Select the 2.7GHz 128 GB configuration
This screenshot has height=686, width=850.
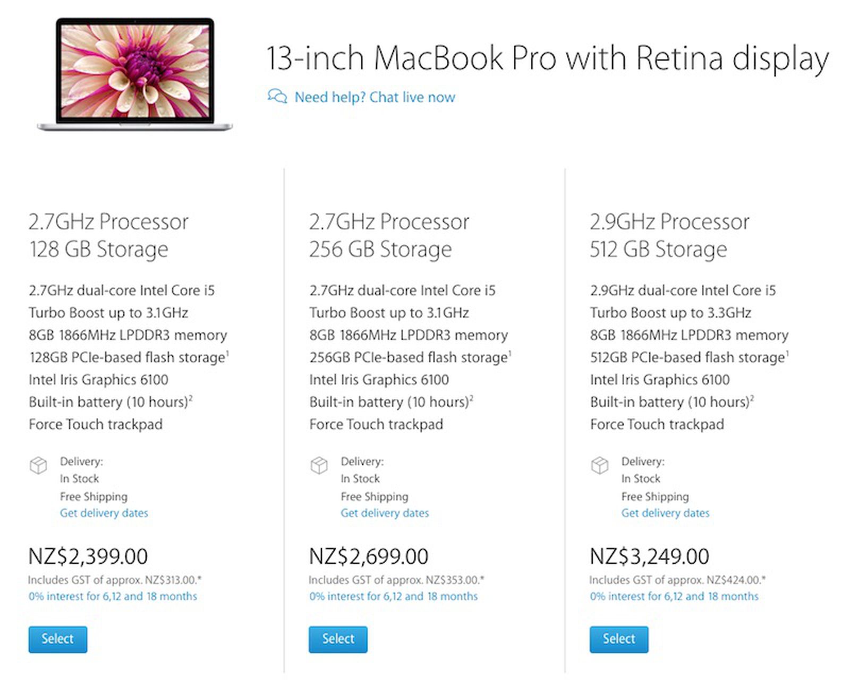click(x=57, y=639)
